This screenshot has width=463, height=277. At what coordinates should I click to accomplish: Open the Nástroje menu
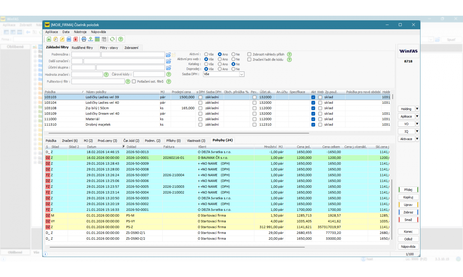coord(80,32)
